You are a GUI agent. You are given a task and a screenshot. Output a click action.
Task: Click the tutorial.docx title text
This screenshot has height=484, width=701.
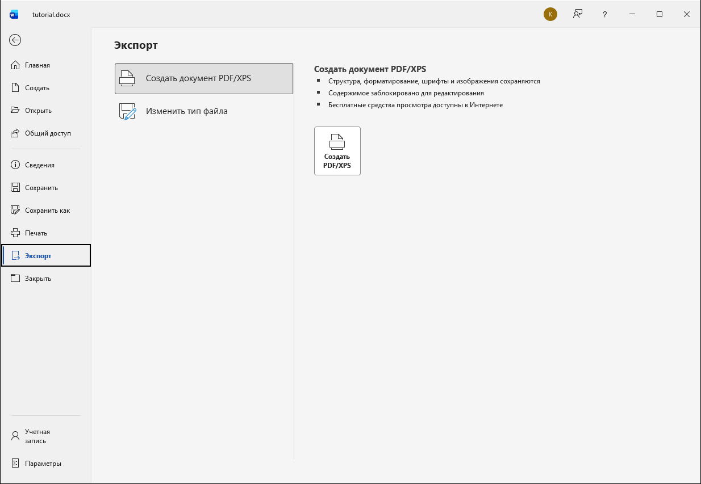[51, 15]
